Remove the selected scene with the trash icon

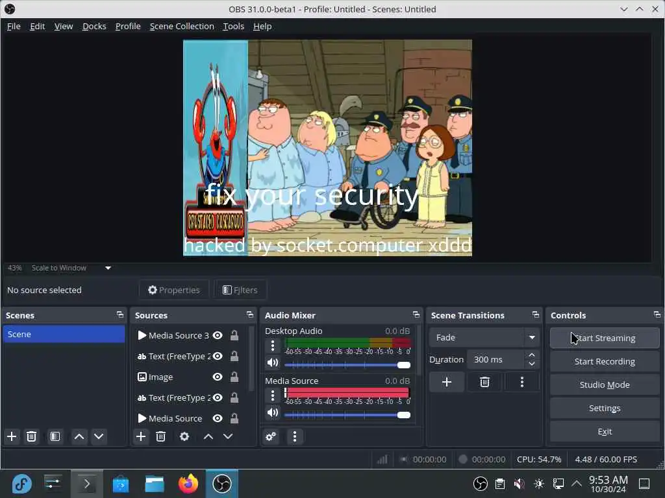(31, 436)
